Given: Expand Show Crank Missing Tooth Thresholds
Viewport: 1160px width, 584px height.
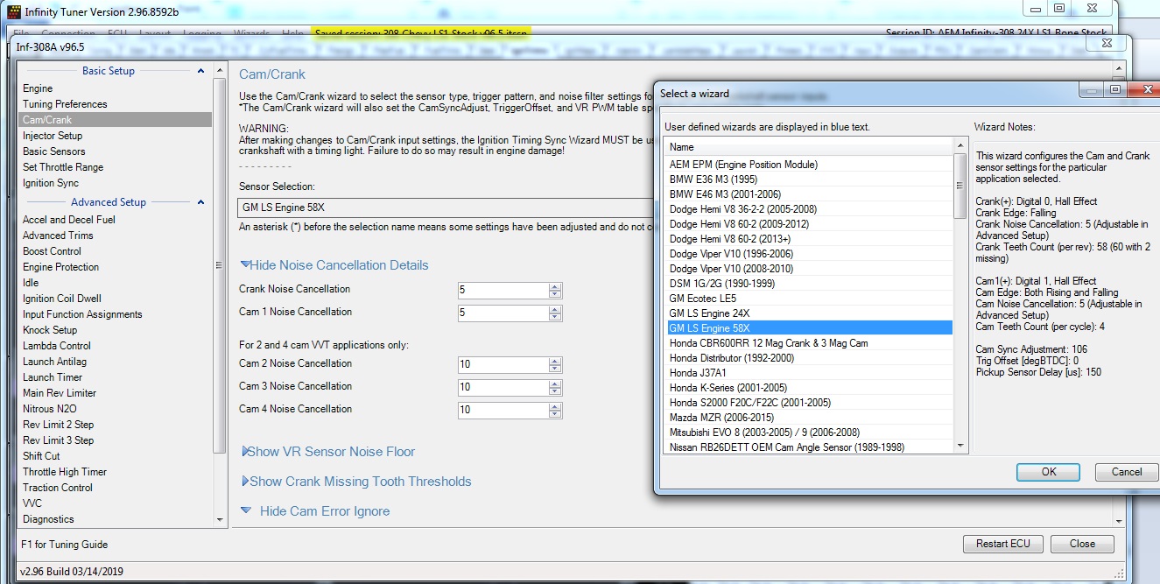Looking at the screenshot, I should (355, 482).
